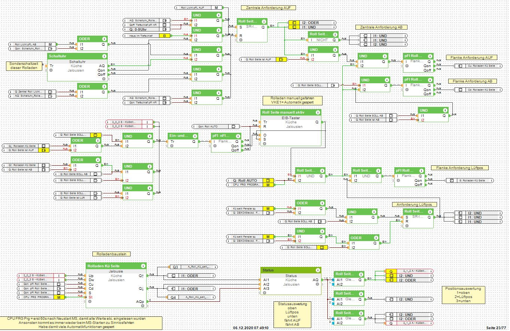
Task: Click the yellow arrow icon on Q: Roll AUTO
Action: (x=268, y=181)
